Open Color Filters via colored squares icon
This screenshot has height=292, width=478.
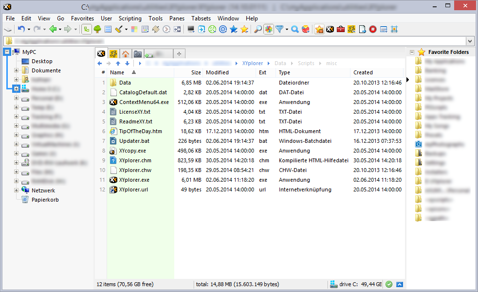[x=134, y=29]
